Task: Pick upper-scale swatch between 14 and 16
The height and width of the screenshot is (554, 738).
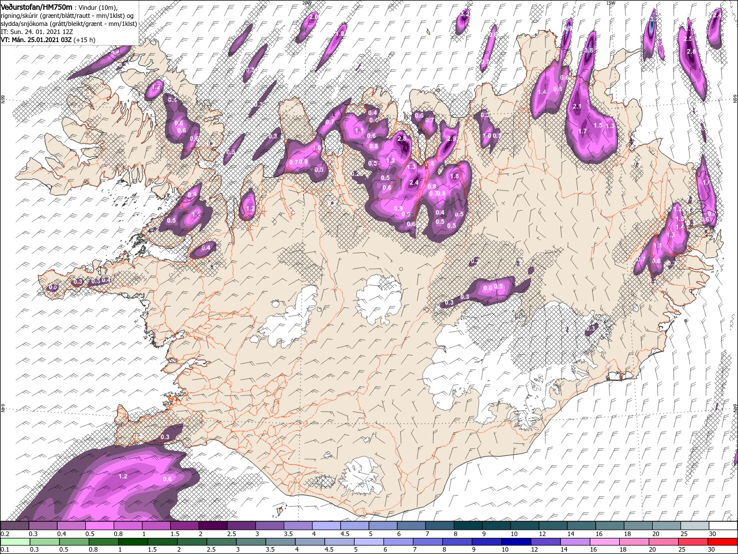Action: point(582,526)
